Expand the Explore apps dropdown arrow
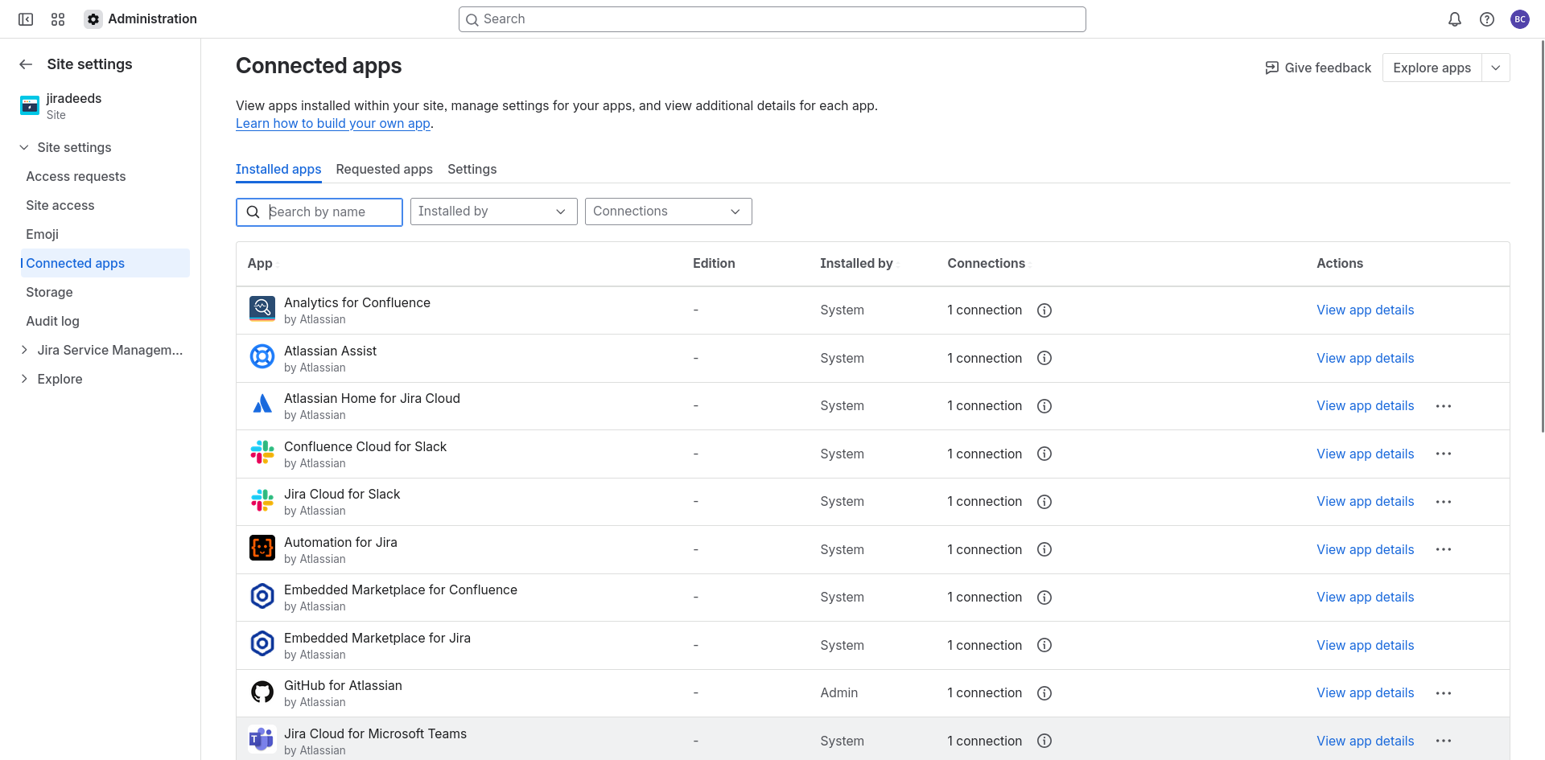Viewport: 1545px width, 760px height. pos(1495,68)
